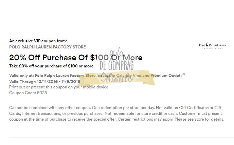
Task: Select the 'Valid Through' date range
Action: click(x=44, y=81)
